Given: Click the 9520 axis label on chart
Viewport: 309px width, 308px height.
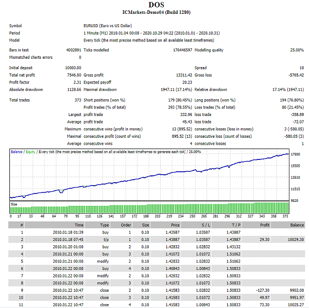Looking at the screenshot, I should (x=295, y=200).
